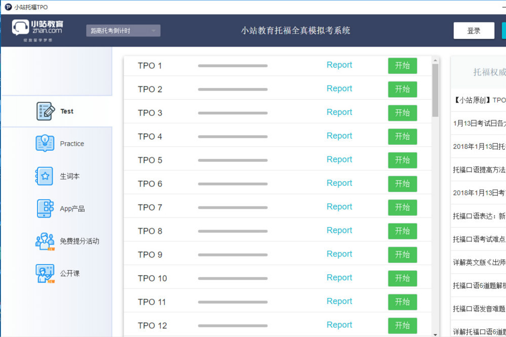Click the TPO list vertical scrollbar thumb

(x=435, y=90)
